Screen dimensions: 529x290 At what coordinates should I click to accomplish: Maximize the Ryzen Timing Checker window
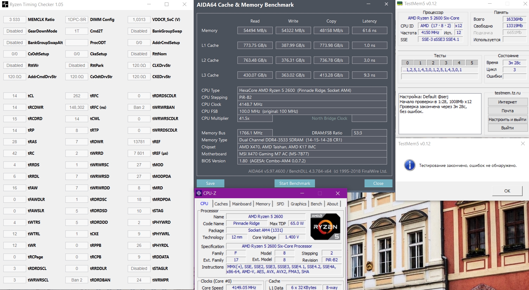tap(167, 4)
